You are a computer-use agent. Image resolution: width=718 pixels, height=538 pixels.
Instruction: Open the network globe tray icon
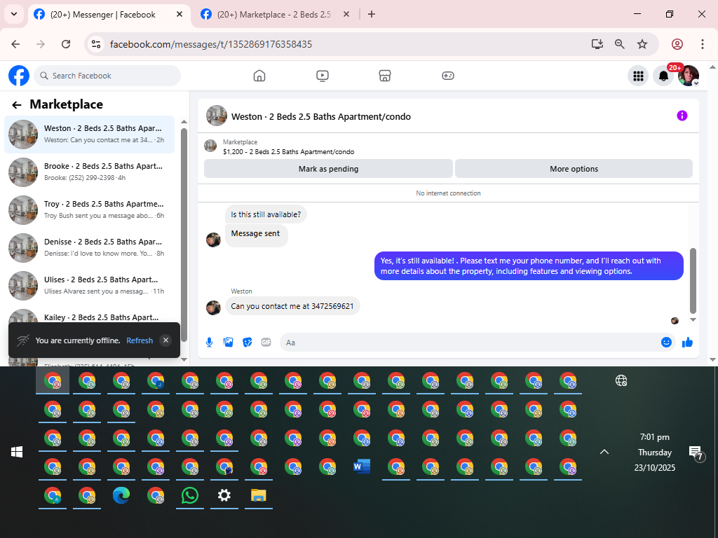tap(621, 380)
